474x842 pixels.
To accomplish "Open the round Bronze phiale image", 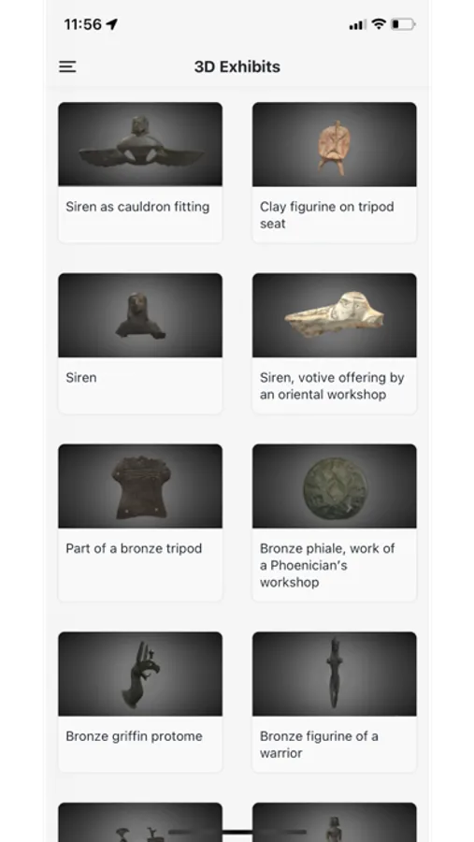I will tap(335, 486).
